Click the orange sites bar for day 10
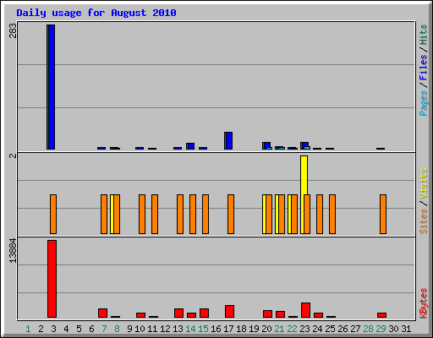This screenshot has height=338, width=433. pyautogui.click(x=142, y=214)
